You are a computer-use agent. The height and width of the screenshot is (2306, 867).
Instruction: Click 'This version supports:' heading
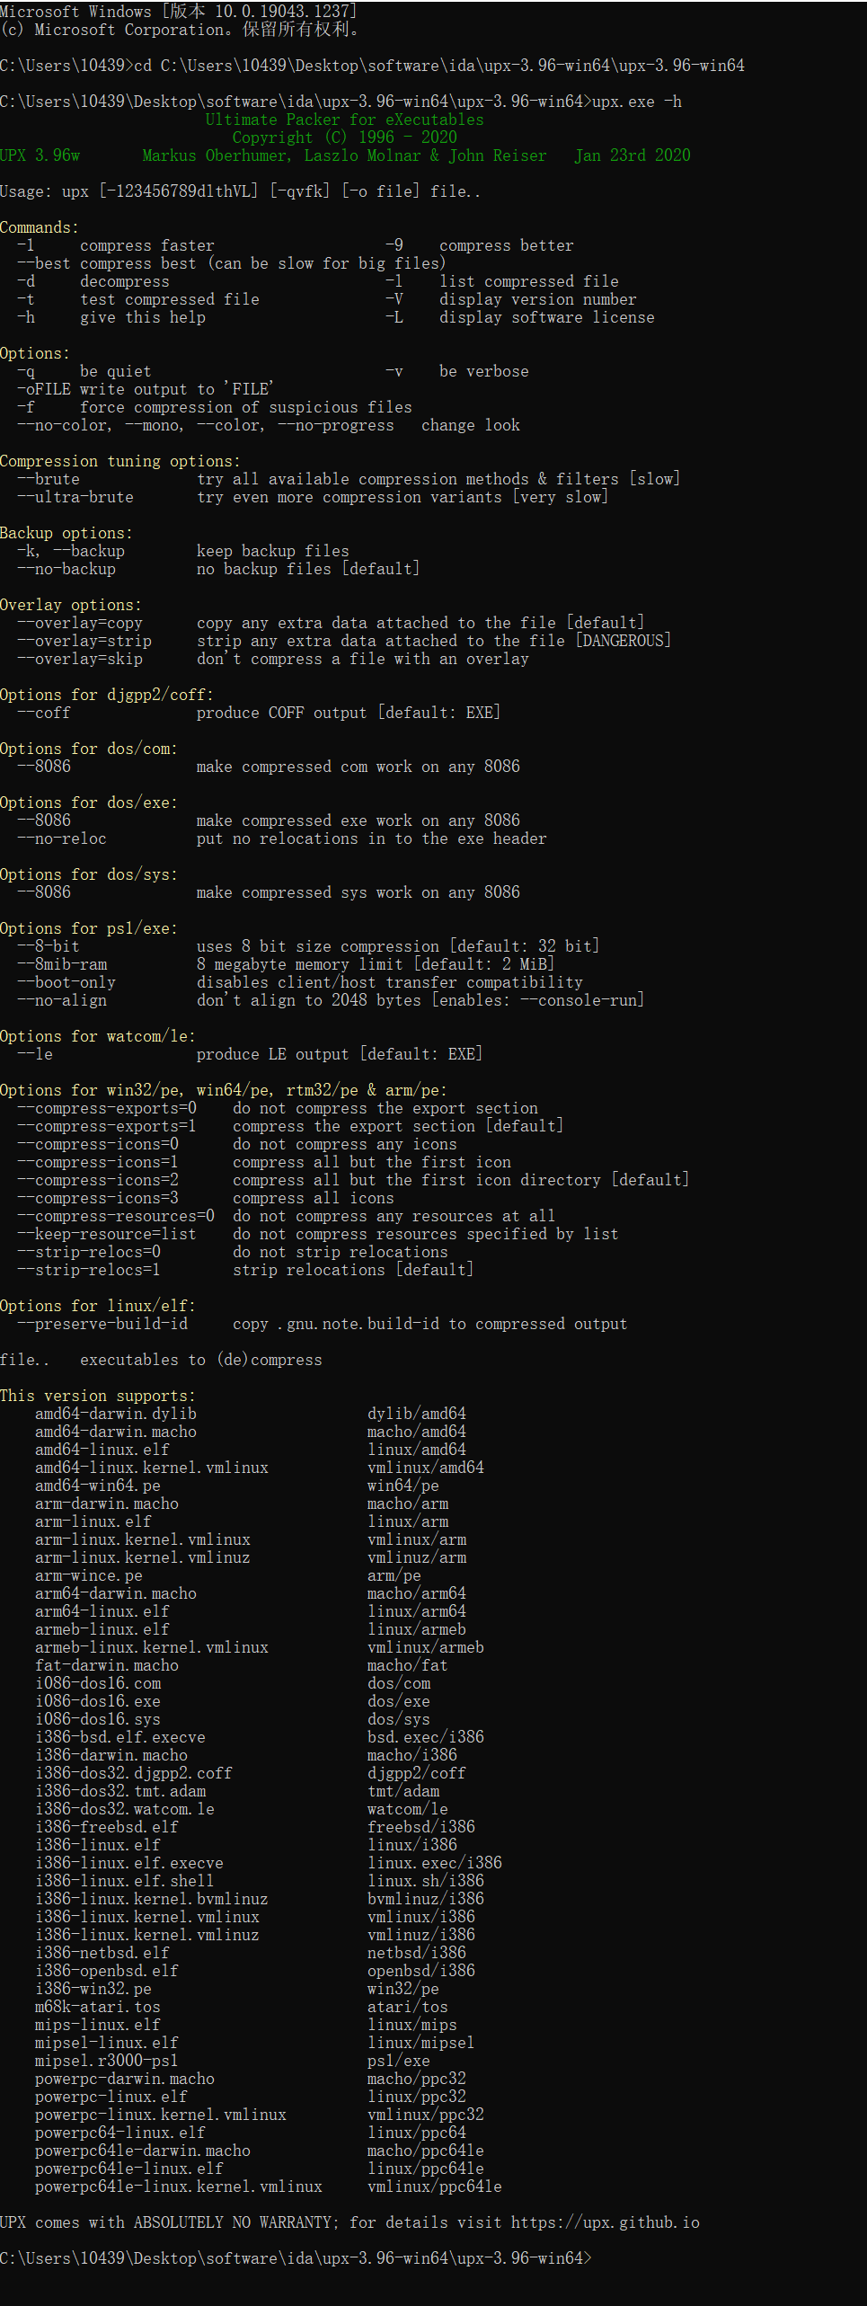[x=98, y=1396]
